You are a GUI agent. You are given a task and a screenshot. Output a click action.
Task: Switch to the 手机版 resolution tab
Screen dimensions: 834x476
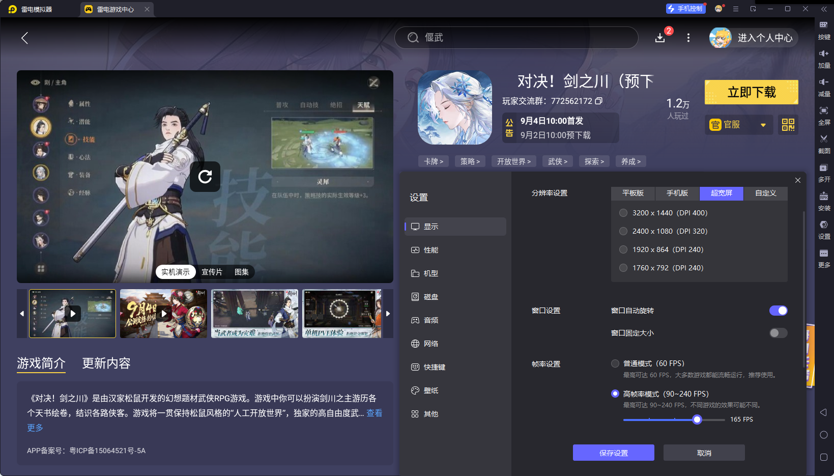[x=677, y=193]
